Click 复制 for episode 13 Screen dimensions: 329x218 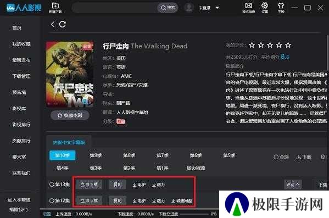click(x=118, y=185)
